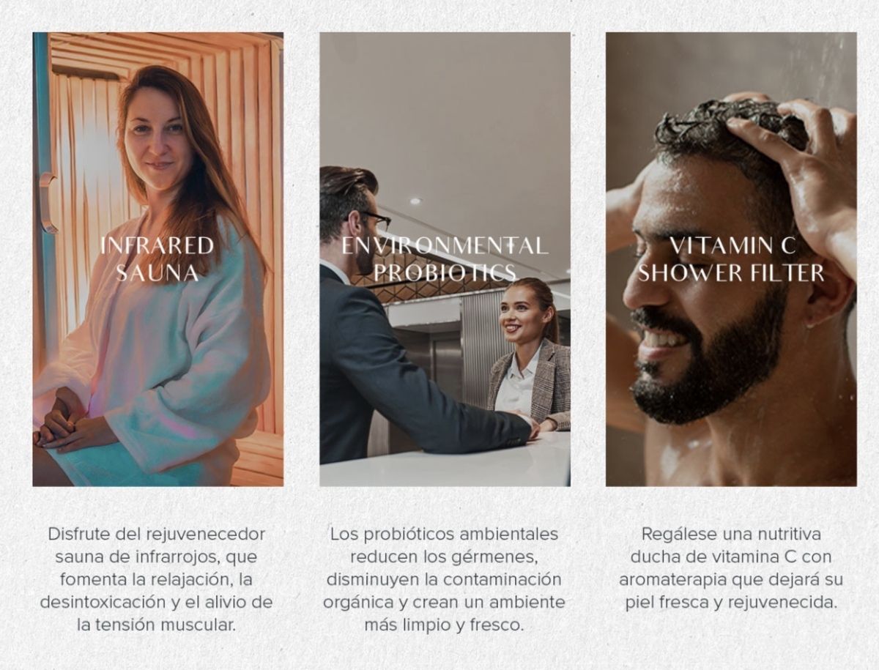Select the sauna de infrarrojos description paragraph
Image resolution: width=879 pixels, height=670 pixels.
[x=157, y=579]
